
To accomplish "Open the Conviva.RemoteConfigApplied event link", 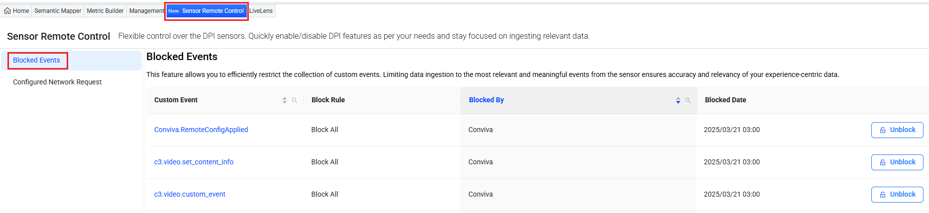I will coord(201,130).
